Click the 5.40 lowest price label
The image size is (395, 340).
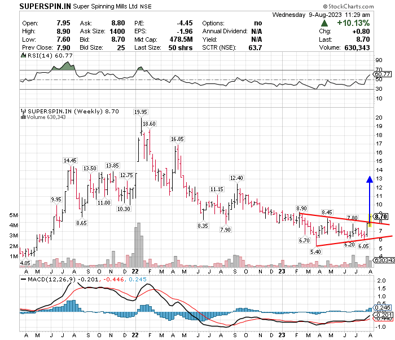[x=315, y=251]
